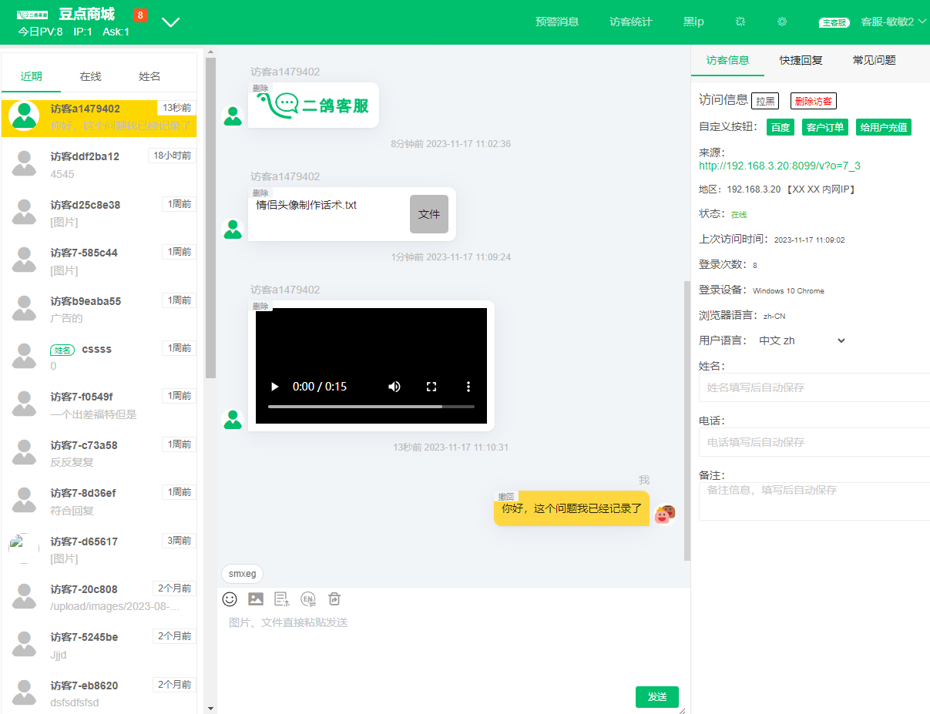
Task: Click the EN translate icon
Action: 308,599
